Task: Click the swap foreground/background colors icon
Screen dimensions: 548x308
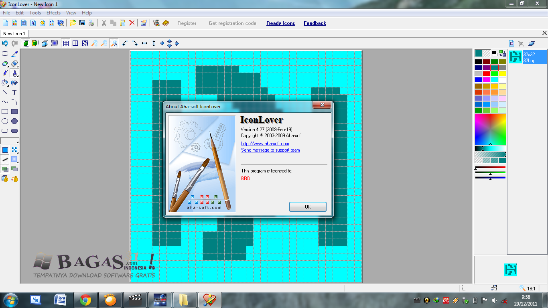Action: [x=503, y=53]
